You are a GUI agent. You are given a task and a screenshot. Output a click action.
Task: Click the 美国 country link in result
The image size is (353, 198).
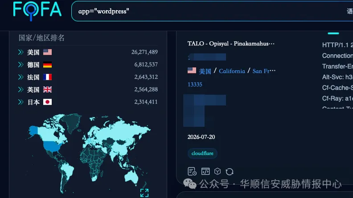[205, 71]
